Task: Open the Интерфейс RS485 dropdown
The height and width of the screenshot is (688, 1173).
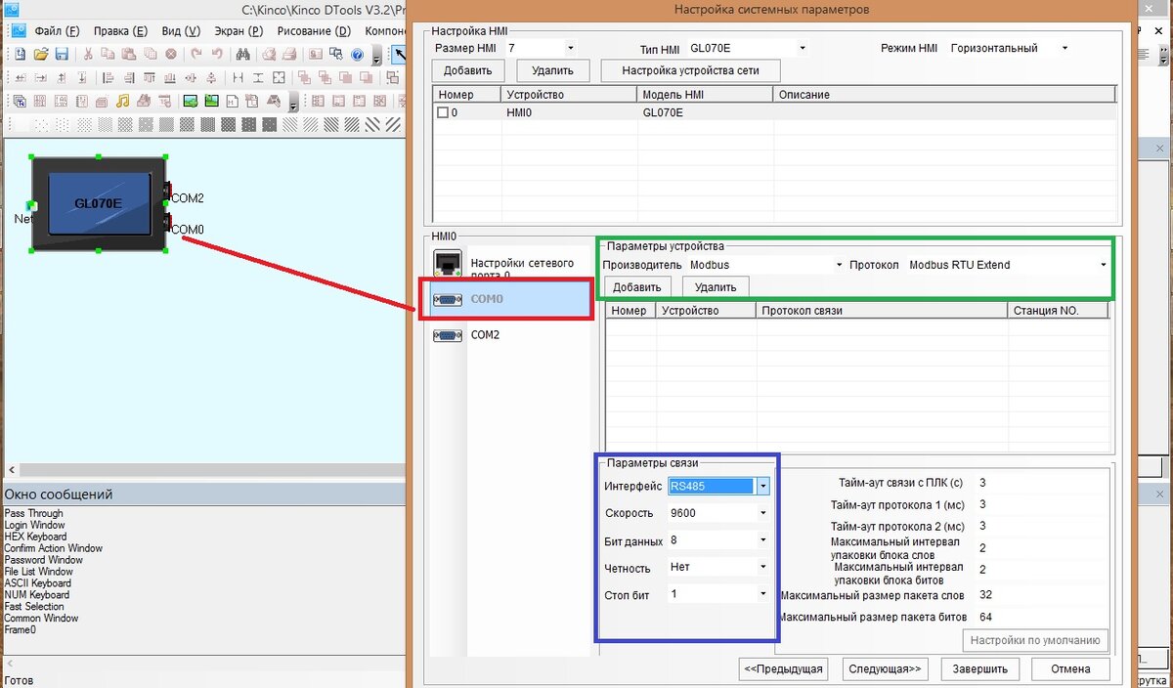Action: pos(762,486)
